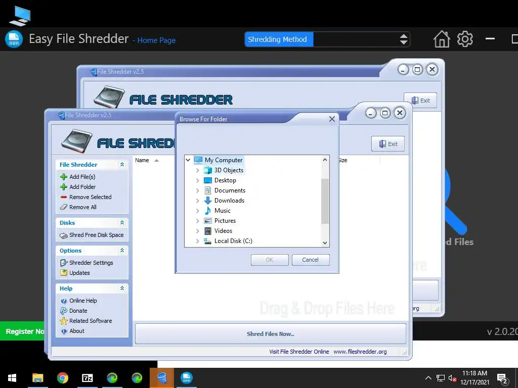Collapse the Help panel section
Screen dimensions: 518x388
tap(122, 288)
